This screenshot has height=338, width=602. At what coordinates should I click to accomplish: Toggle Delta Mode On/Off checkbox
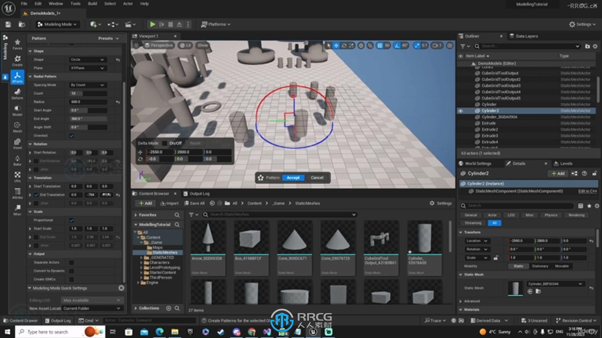165,143
